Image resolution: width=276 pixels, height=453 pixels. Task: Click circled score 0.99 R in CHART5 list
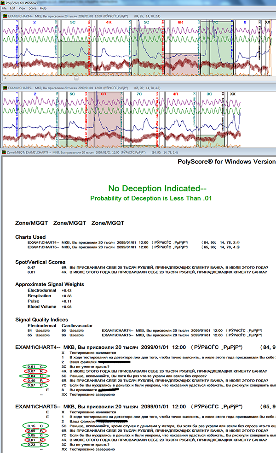(35, 430)
